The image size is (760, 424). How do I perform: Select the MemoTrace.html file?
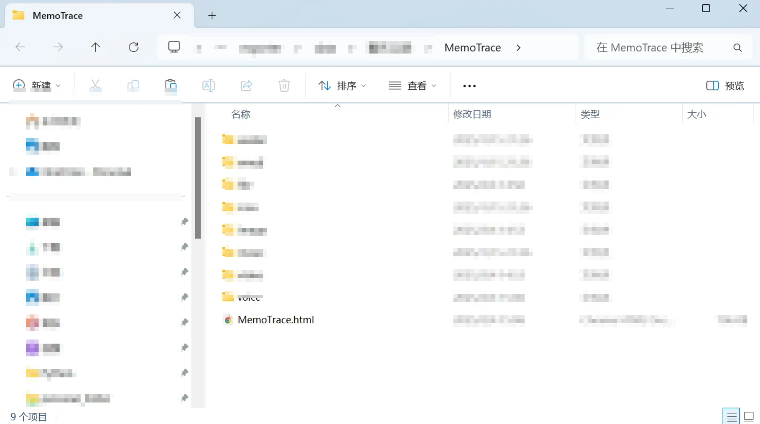click(275, 320)
